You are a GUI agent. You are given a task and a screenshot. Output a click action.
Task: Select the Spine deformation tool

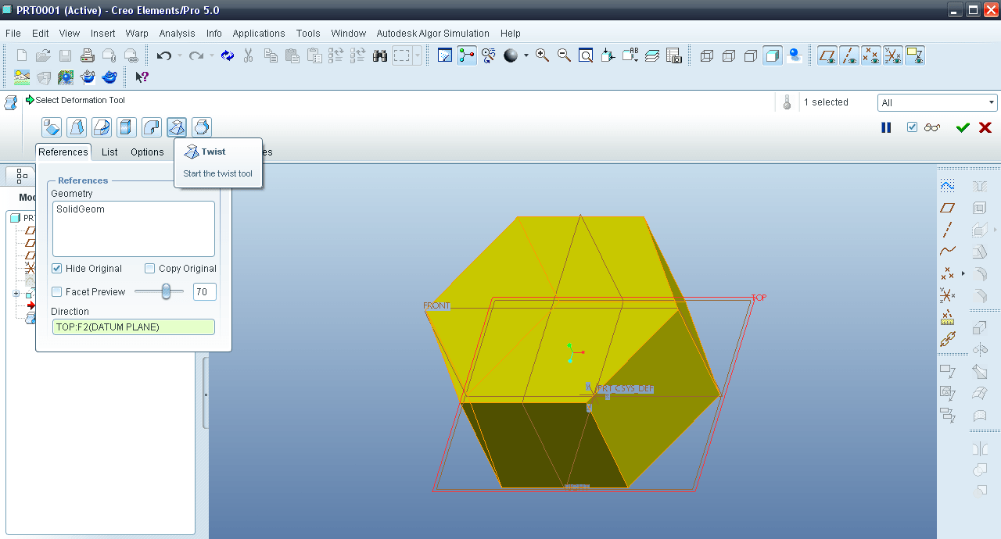[102, 127]
